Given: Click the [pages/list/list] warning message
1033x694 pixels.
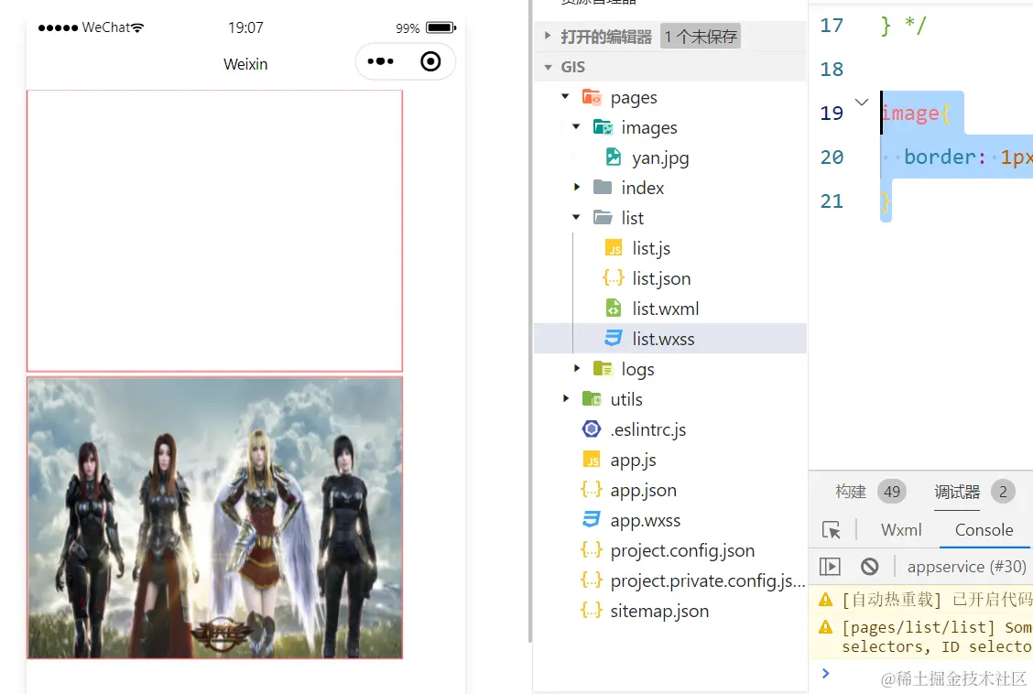Looking at the screenshot, I should tap(937, 636).
